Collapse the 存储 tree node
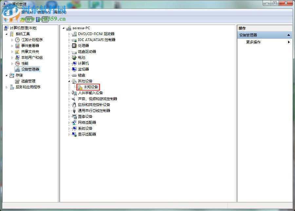Screen dimensions: 295x211 tap(7, 75)
